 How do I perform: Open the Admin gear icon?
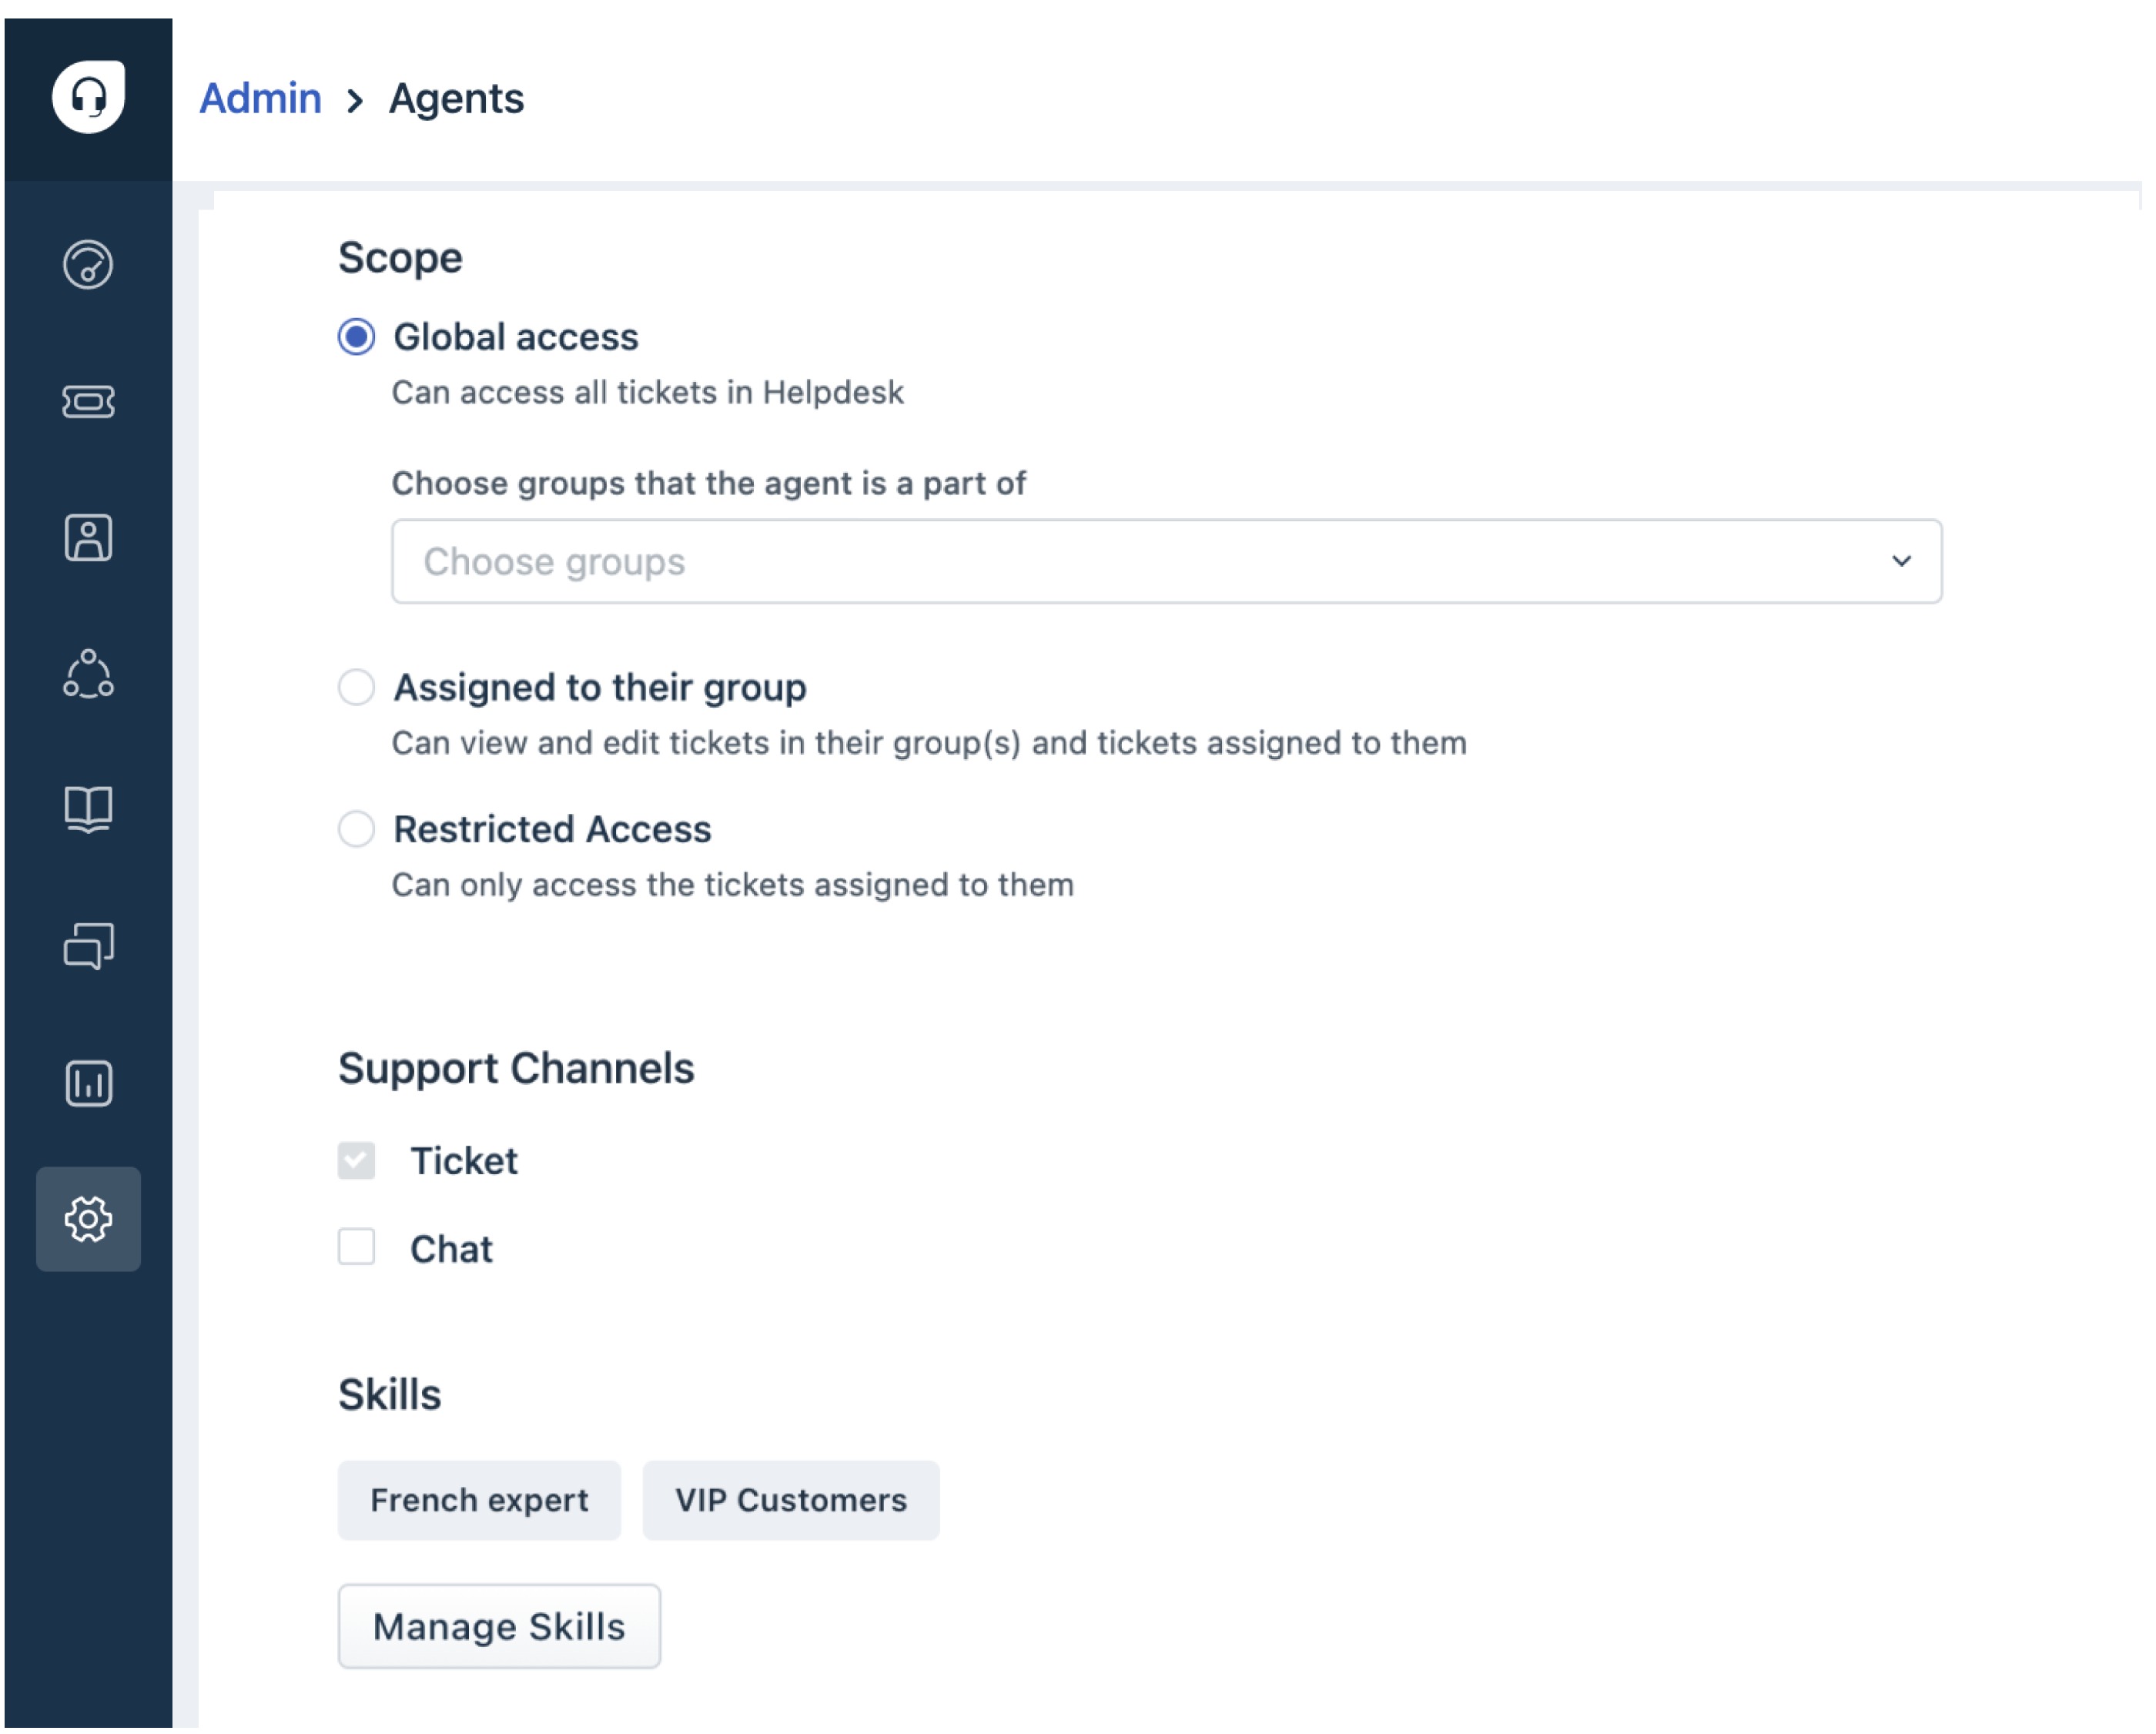tap(88, 1220)
